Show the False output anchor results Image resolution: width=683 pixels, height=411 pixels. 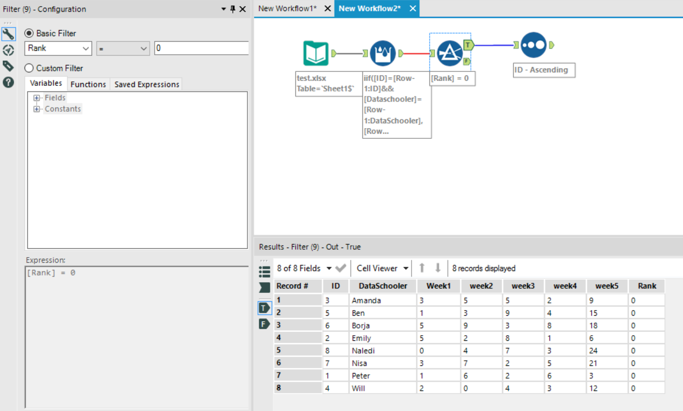point(264,324)
